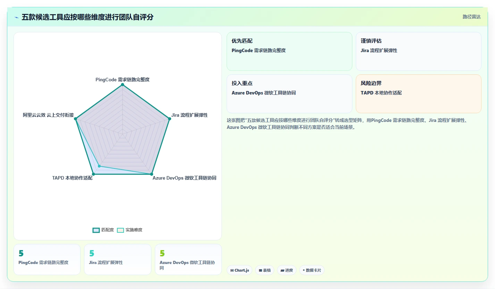This screenshot has width=495, height=289.
Task: Open the stat card PingCode 需求链路完整度
Action: tap(47, 259)
